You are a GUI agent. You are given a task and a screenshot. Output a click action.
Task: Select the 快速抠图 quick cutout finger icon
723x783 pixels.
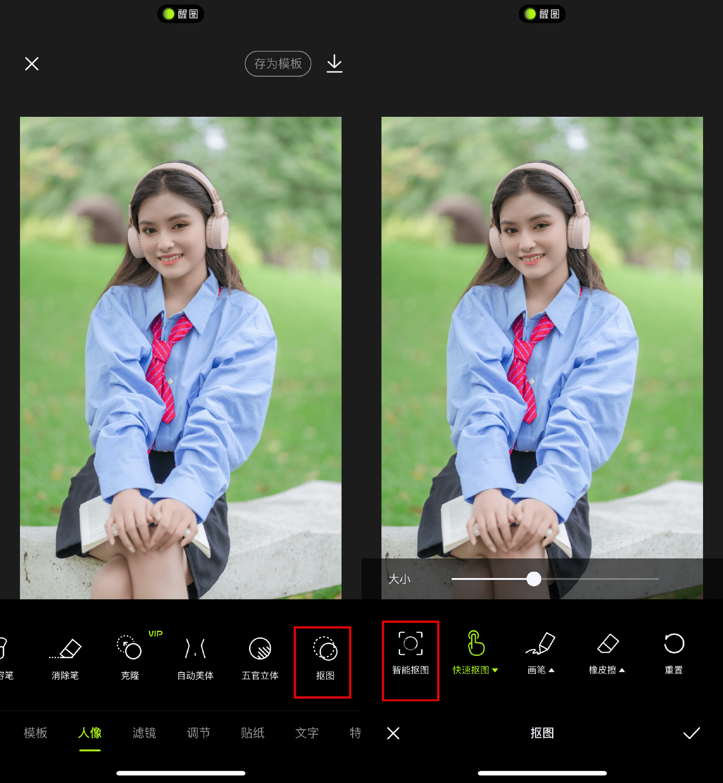coord(476,643)
